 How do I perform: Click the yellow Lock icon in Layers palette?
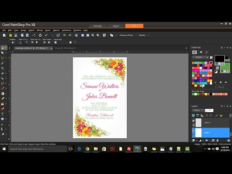tap(221, 116)
